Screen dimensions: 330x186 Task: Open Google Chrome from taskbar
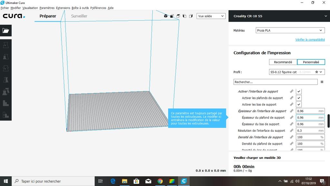tap(160, 181)
